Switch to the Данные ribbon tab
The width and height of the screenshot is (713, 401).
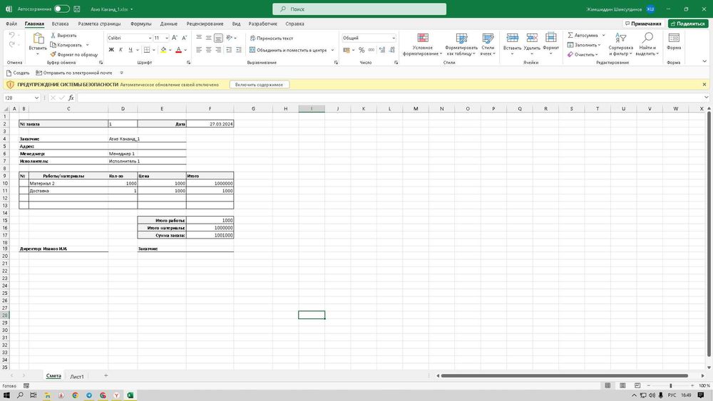coord(169,24)
